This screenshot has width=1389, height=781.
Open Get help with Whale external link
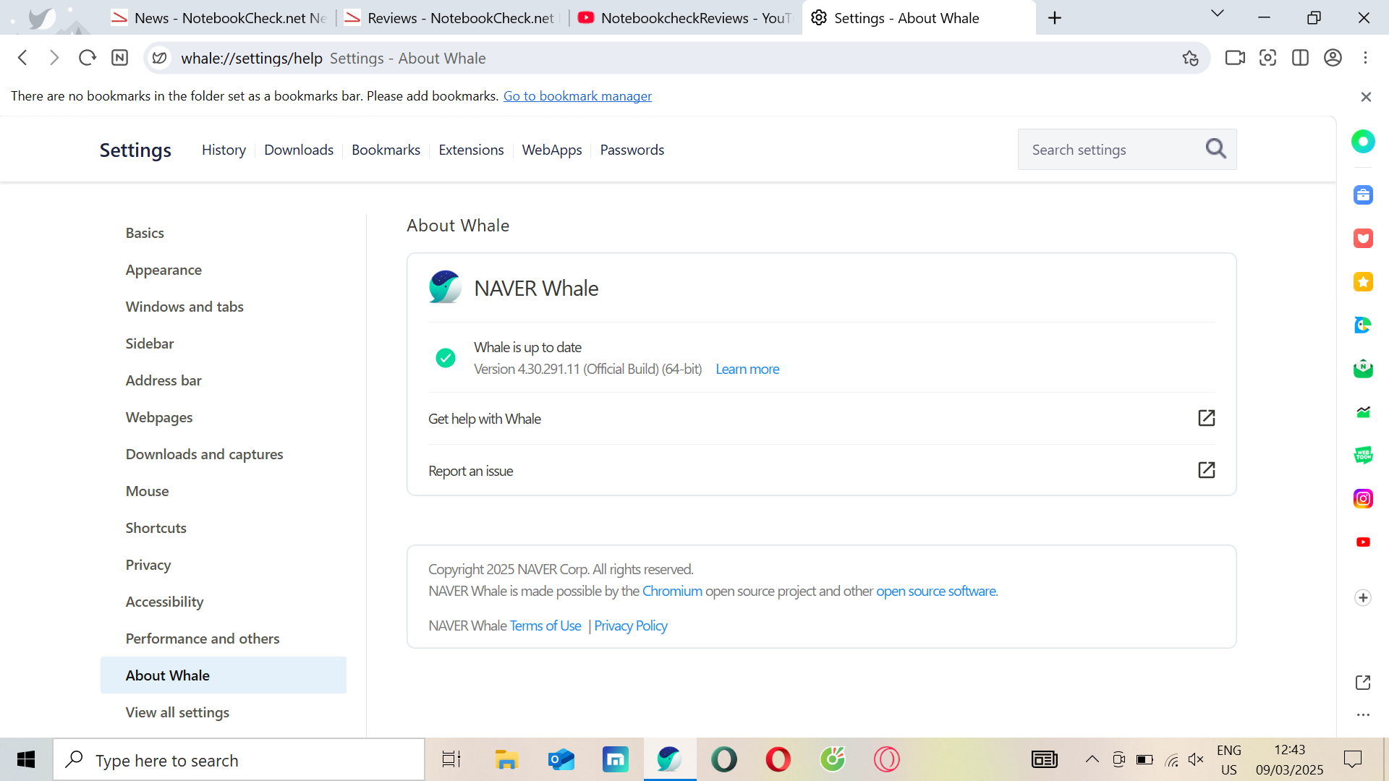coord(1206,418)
